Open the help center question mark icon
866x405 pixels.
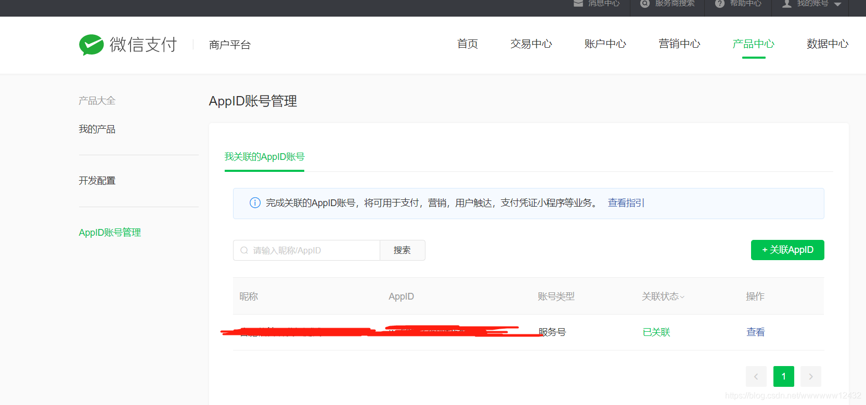pos(720,3)
